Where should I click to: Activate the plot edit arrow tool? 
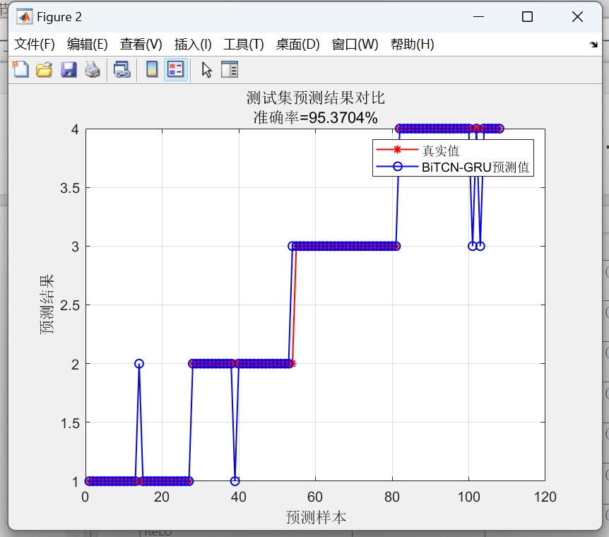coord(204,69)
